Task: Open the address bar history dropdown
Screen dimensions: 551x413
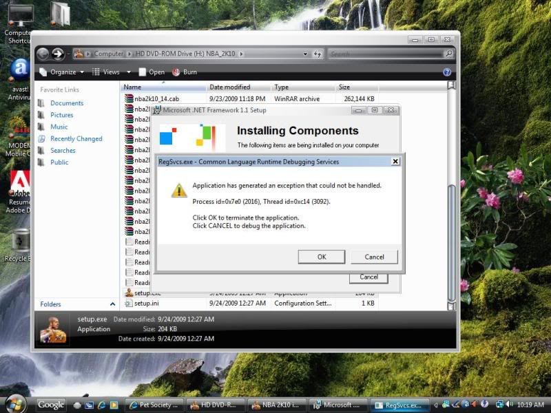Action: click(x=305, y=54)
